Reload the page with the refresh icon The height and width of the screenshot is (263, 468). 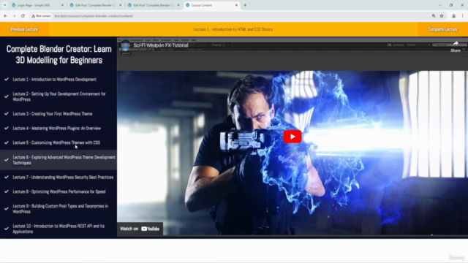coord(23,16)
